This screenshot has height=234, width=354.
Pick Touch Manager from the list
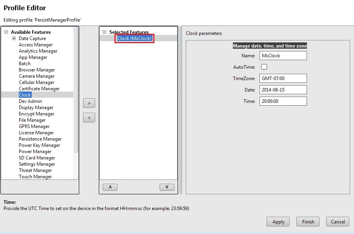coord(35,177)
